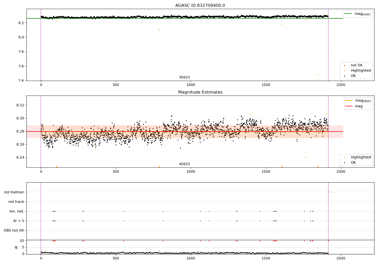Click the rotated 'dr' y-axis label

(16, 247)
